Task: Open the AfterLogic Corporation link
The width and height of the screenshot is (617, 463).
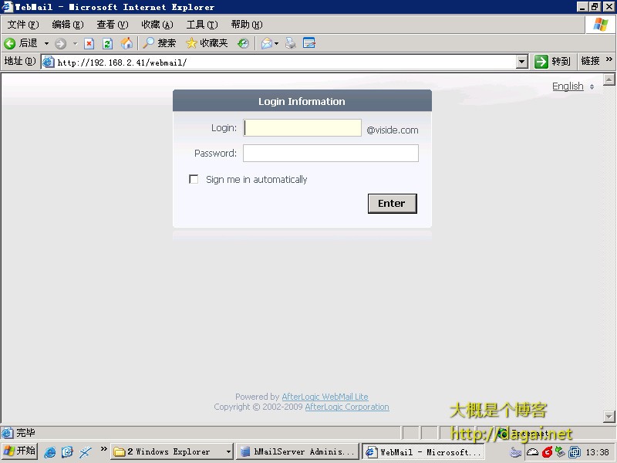Action: [347, 407]
